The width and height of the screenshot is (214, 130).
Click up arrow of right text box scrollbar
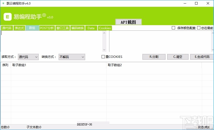pos(213,33)
